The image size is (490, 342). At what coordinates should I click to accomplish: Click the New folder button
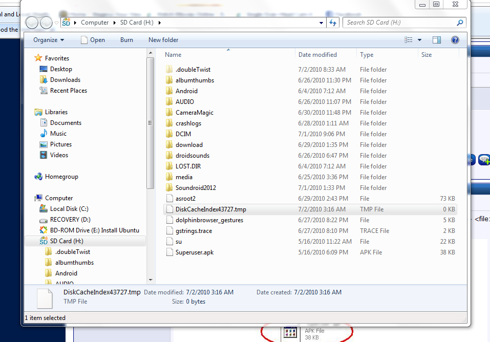163,40
